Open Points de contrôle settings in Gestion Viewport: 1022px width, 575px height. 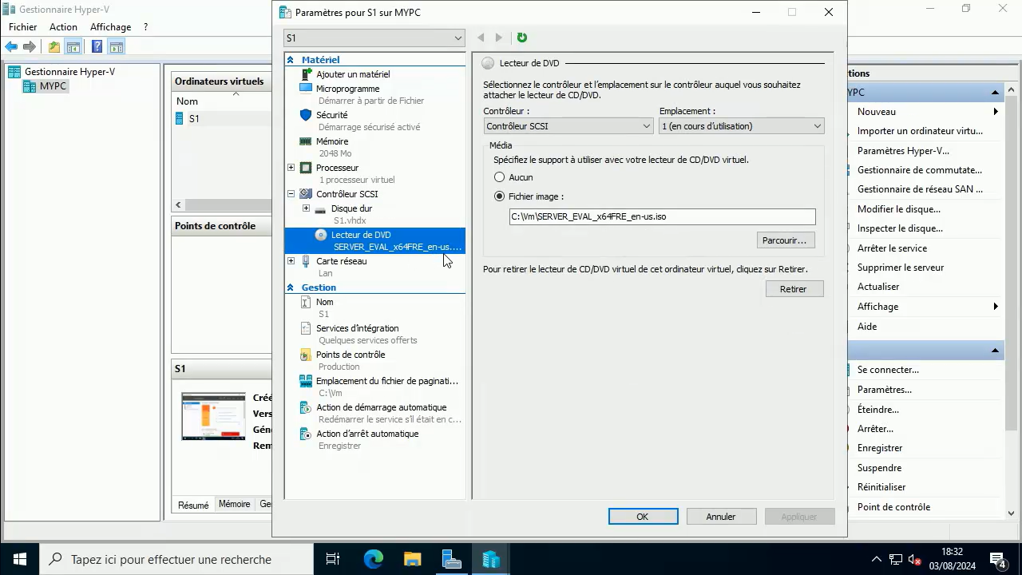[351, 355]
